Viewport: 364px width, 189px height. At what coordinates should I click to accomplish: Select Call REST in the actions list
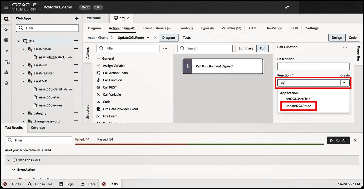[110, 87]
